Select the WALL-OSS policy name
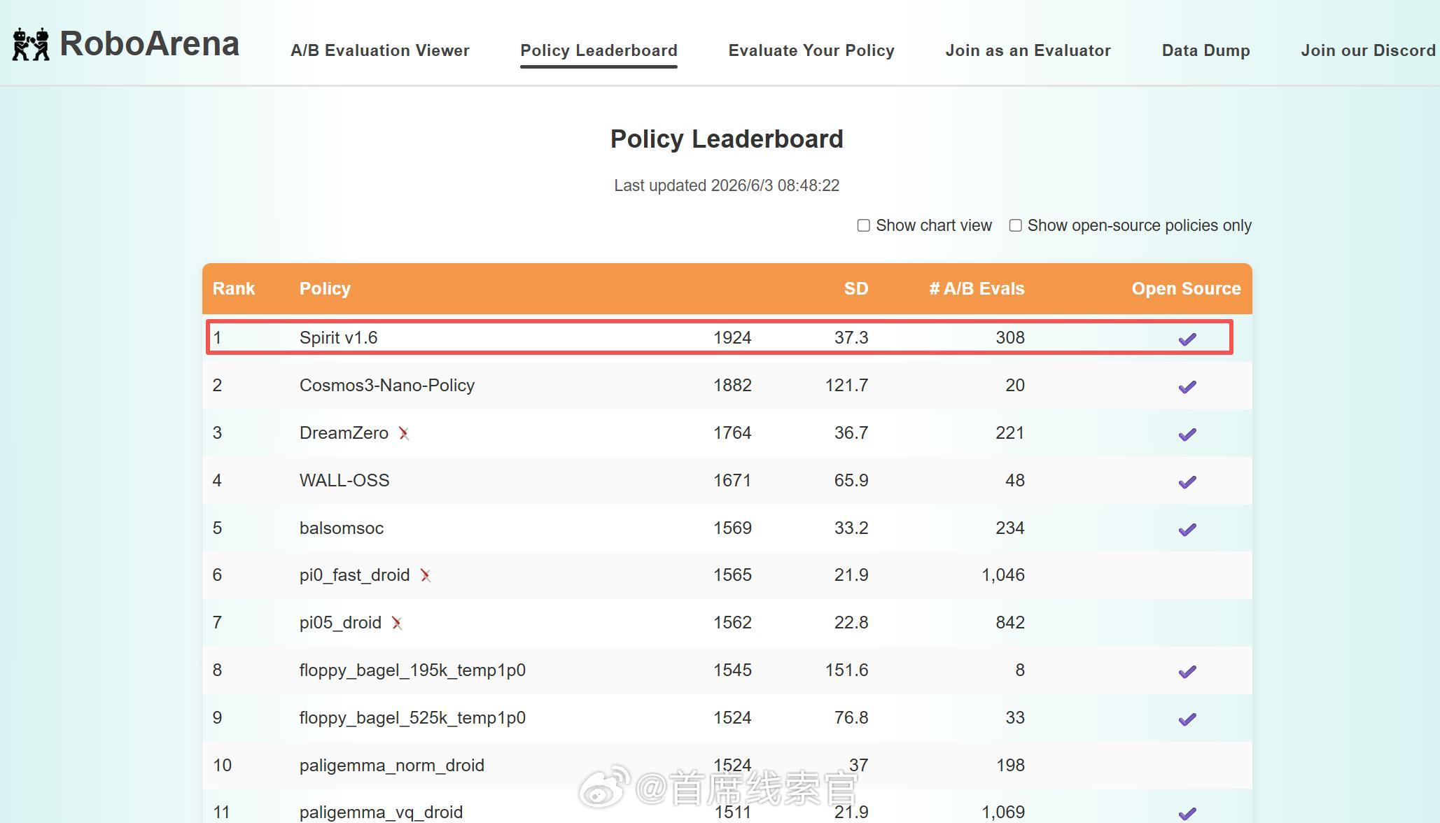Screen dimensions: 1440x823 [344, 480]
